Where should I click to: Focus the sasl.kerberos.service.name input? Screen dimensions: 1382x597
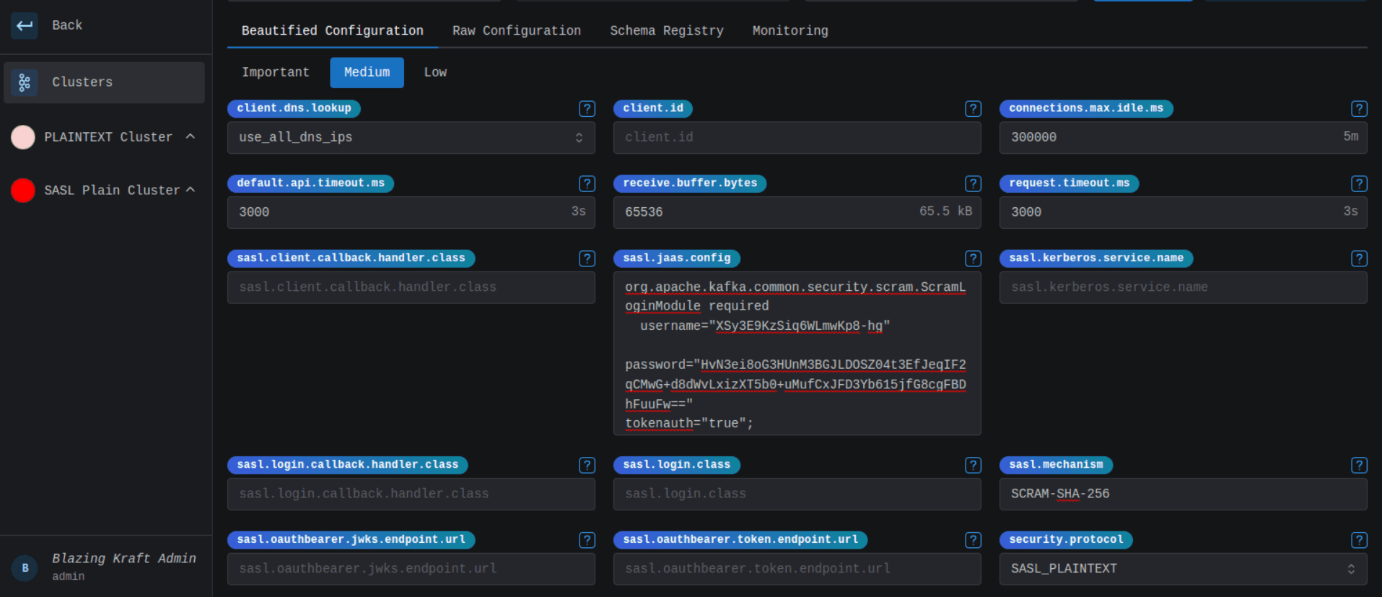coord(1184,287)
